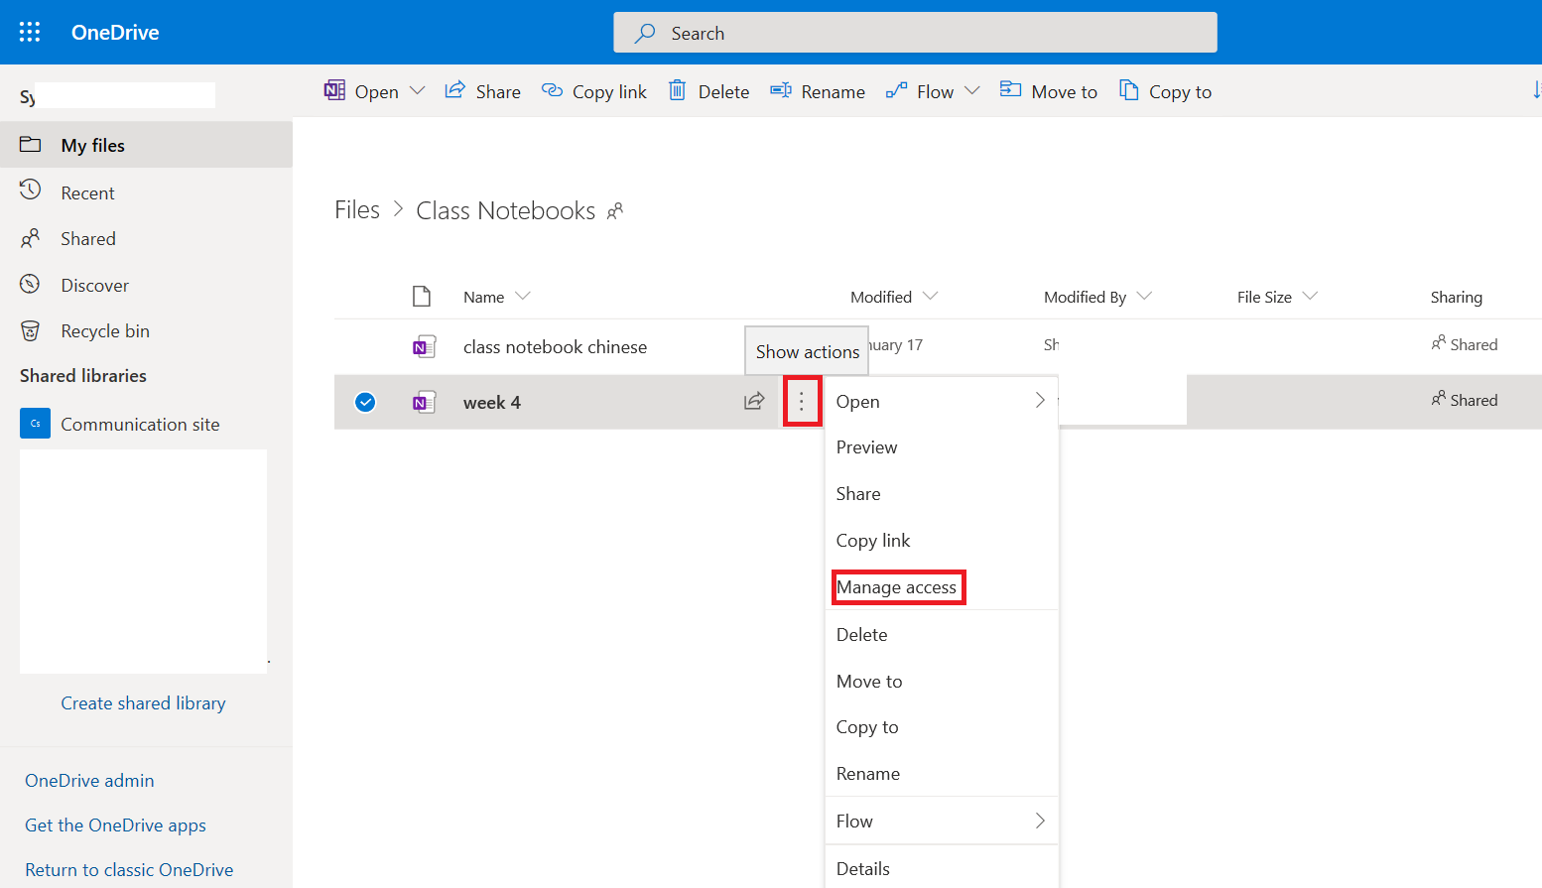Image resolution: width=1542 pixels, height=888 pixels.
Task: Click the Share icon in the command bar
Action: [x=454, y=90]
